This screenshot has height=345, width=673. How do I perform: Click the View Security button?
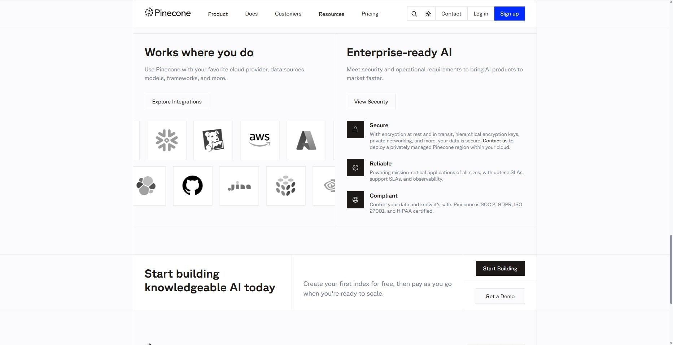pyautogui.click(x=371, y=102)
